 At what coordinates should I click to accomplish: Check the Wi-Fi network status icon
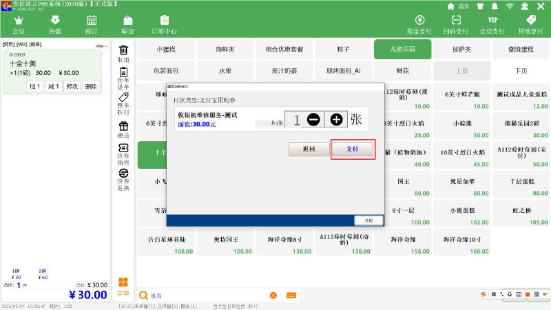coord(510,6)
